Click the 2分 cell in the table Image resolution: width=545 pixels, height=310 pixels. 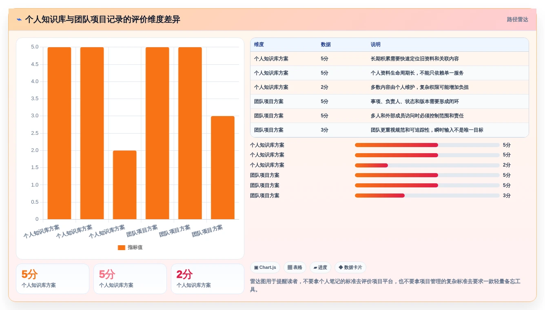click(x=325, y=87)
